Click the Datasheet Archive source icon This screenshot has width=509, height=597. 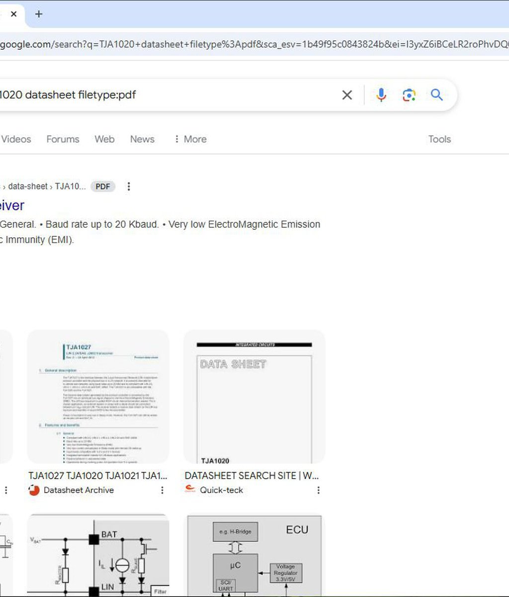point(34,490)
